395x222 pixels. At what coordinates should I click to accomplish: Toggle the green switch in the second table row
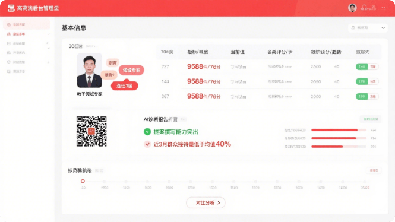362,81
